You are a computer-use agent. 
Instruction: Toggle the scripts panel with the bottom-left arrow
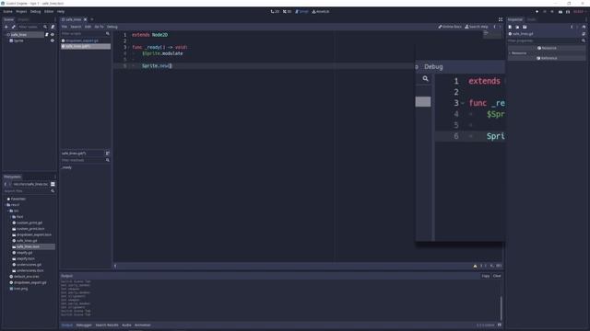pyautogui.click(x=115, y=266)
